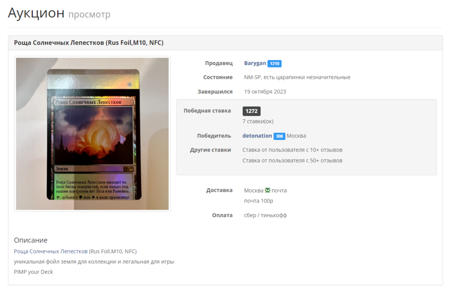Click the envelope icon in the delivery row
Viewport: 451px width, 289px height.
[x=267, y=190]
